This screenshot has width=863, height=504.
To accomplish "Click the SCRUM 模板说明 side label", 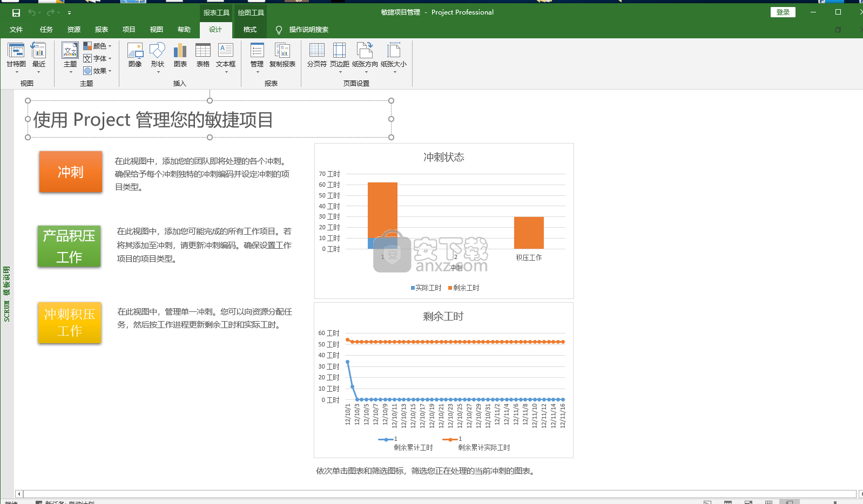I will point(6,294).
